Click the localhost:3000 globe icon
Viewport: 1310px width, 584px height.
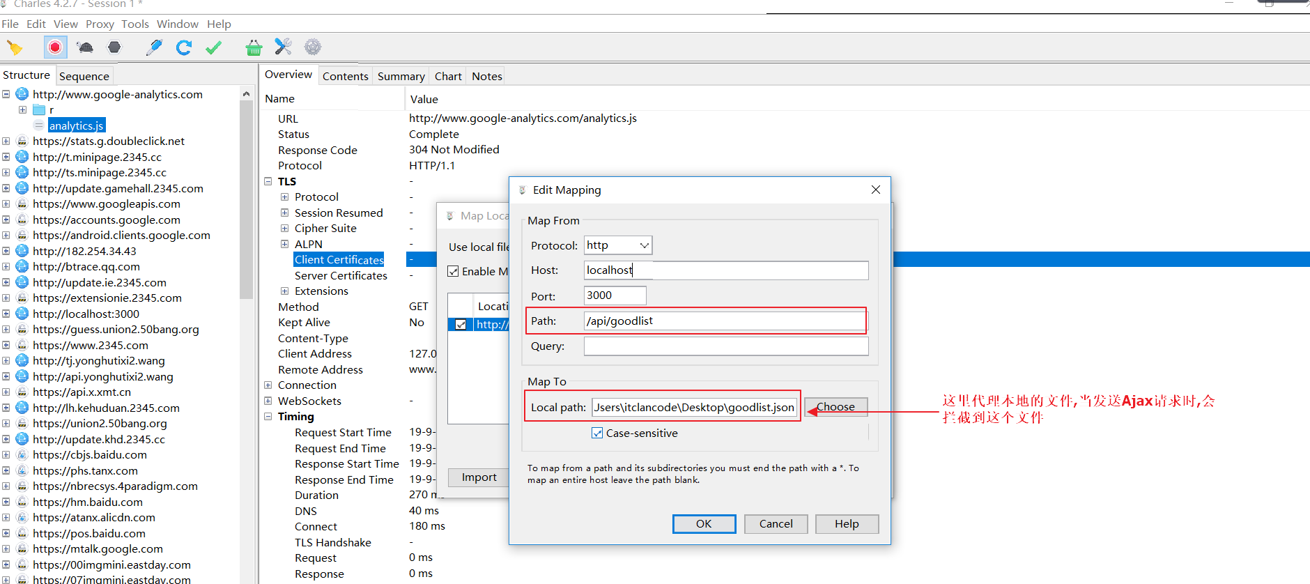pyautogui.click(x=22, y=314)
